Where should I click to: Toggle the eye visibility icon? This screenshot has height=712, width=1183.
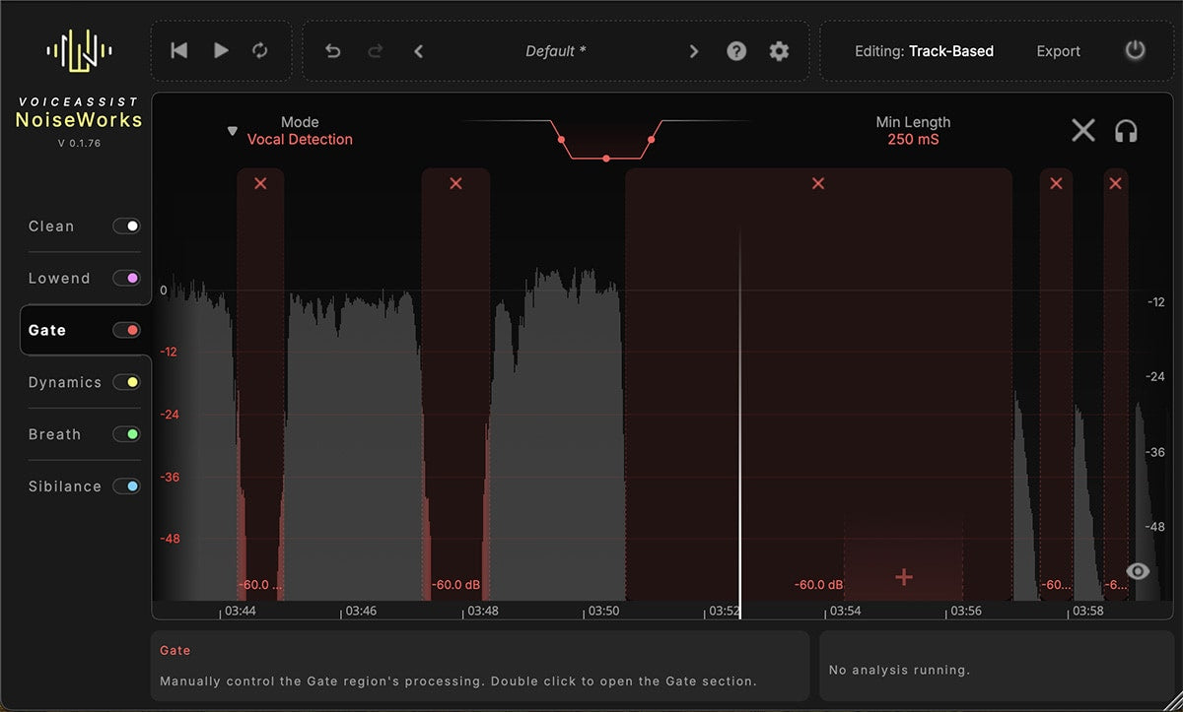[1138, 571]
